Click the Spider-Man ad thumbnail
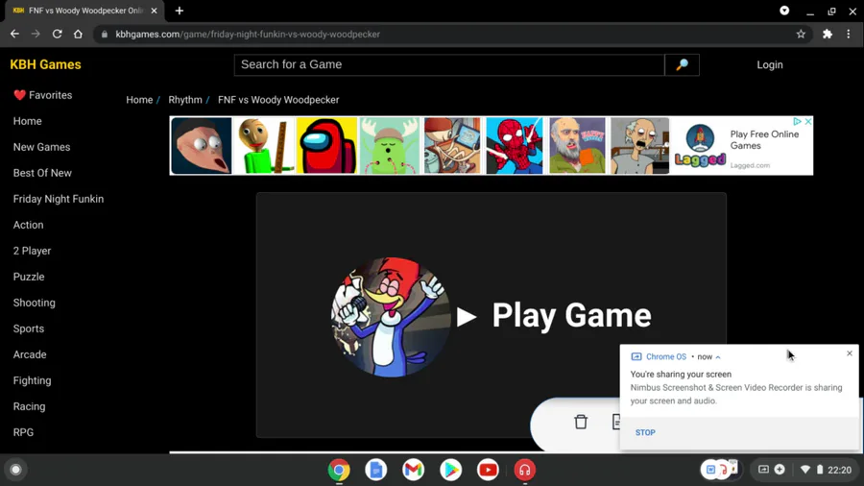 tap(515, 145)
